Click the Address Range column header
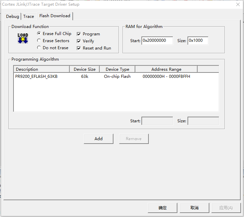 [166, 69]
